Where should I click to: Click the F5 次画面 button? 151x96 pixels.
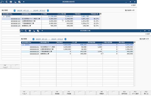point(69,93)
